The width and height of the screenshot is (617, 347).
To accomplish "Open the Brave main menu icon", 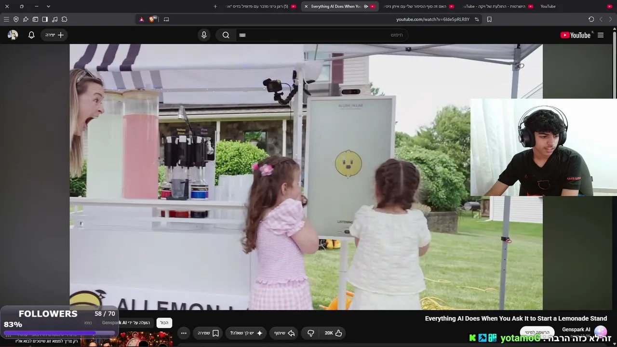I will (6, 19).
